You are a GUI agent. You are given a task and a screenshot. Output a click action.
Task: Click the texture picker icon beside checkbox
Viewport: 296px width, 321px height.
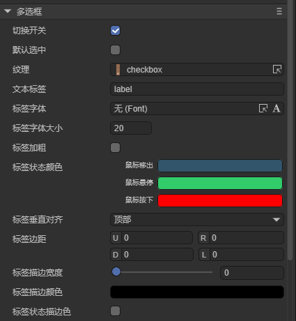277,69
